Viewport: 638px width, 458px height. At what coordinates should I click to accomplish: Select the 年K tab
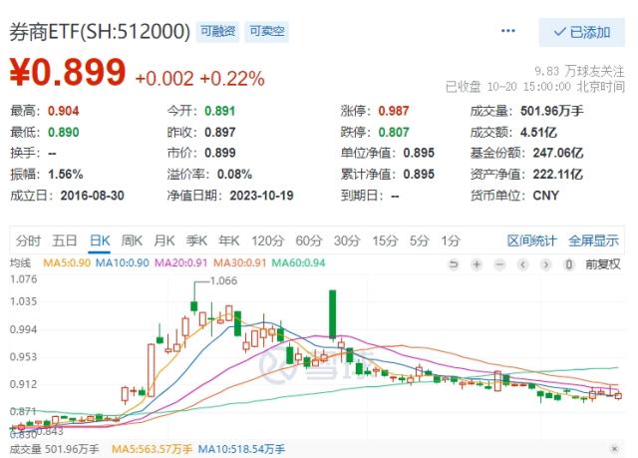pos(229,240)
